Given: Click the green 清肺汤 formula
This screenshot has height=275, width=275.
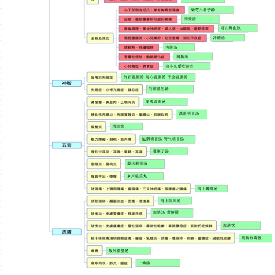Looking at the screenshot, I should (x=179, y=47).
